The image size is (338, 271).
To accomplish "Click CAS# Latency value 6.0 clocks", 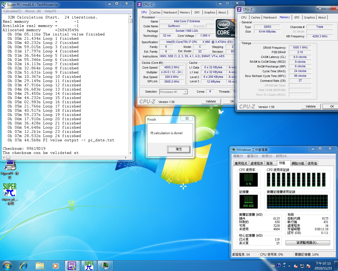I will point(300,57).
